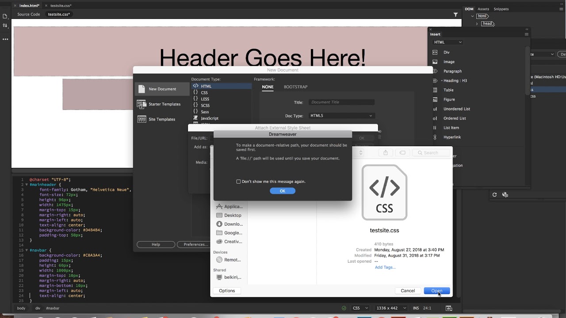Click the share icon in file dialog toolbar

pos(385,153)
